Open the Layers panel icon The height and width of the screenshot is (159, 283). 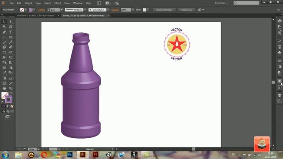279,95
